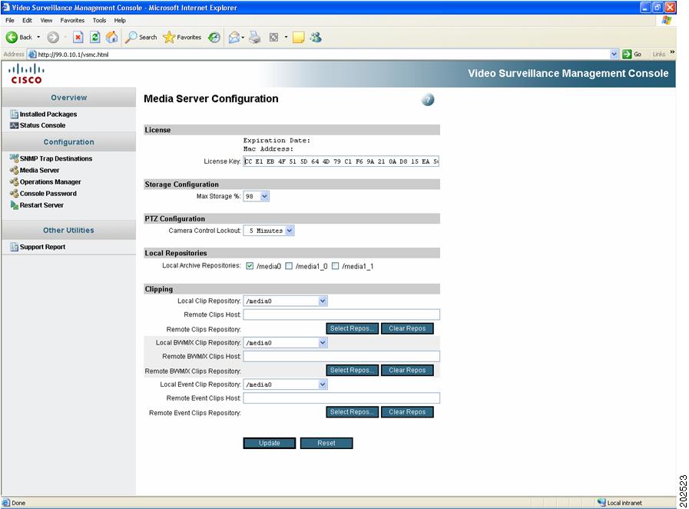The image size is (689, 509).
Task: Open the Installed Packages link
Action: tap(48, 114)
